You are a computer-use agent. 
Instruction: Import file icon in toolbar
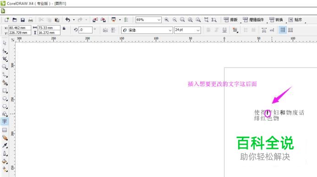[95, 20]
